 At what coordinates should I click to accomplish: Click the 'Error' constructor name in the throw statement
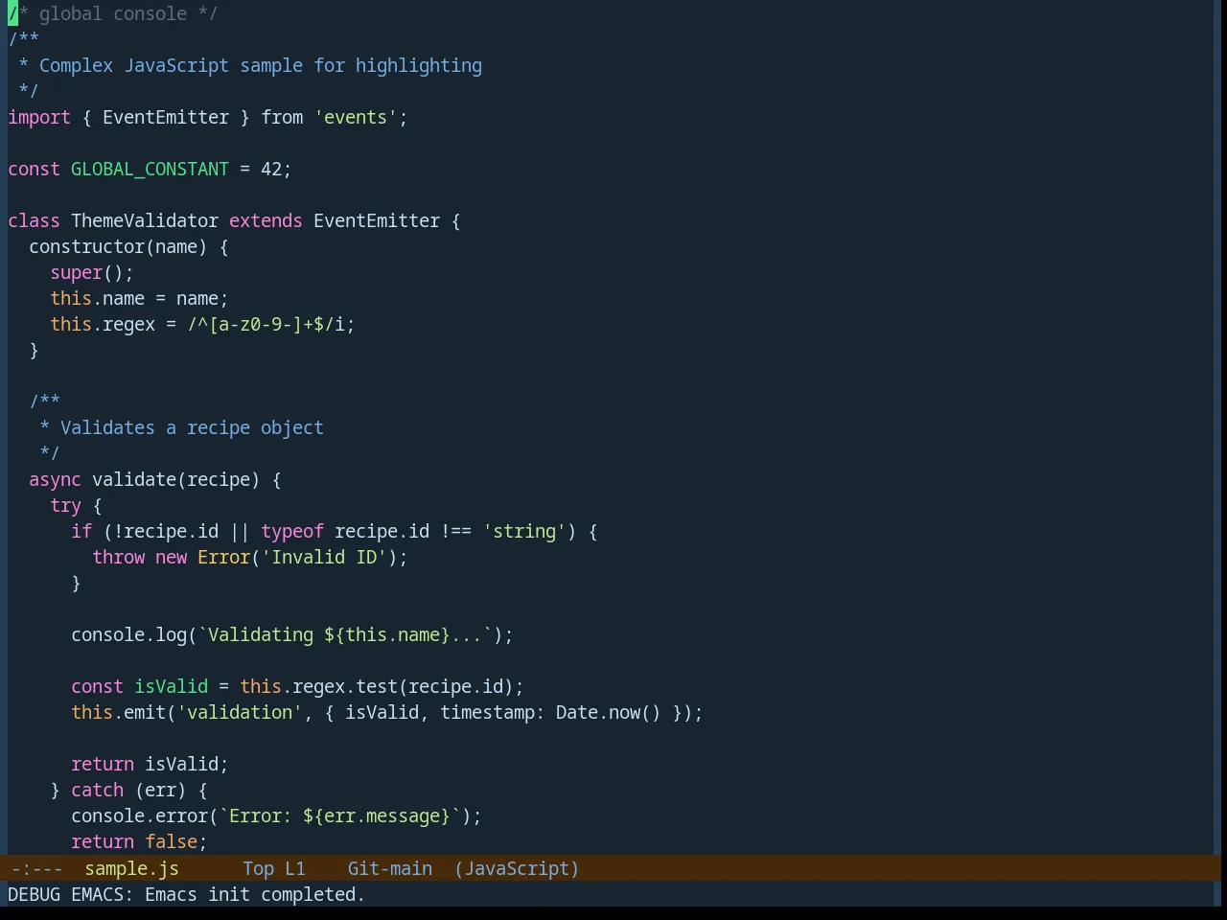pos(223,557)
